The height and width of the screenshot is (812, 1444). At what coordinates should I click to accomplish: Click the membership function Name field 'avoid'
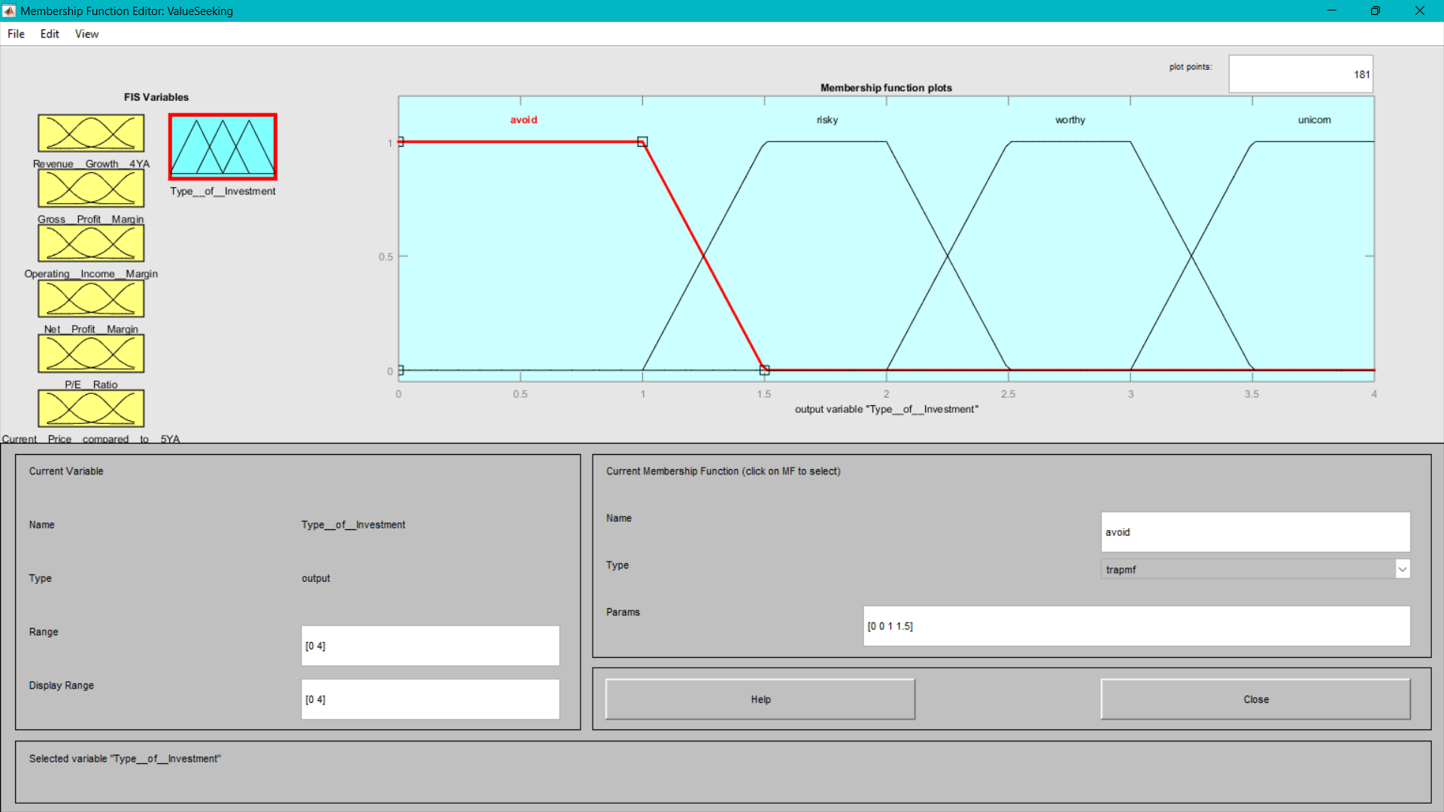(x=1254, y=532)
